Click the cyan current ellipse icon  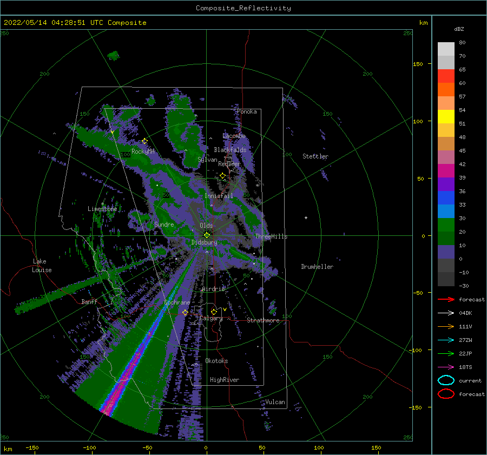point(446,380)
